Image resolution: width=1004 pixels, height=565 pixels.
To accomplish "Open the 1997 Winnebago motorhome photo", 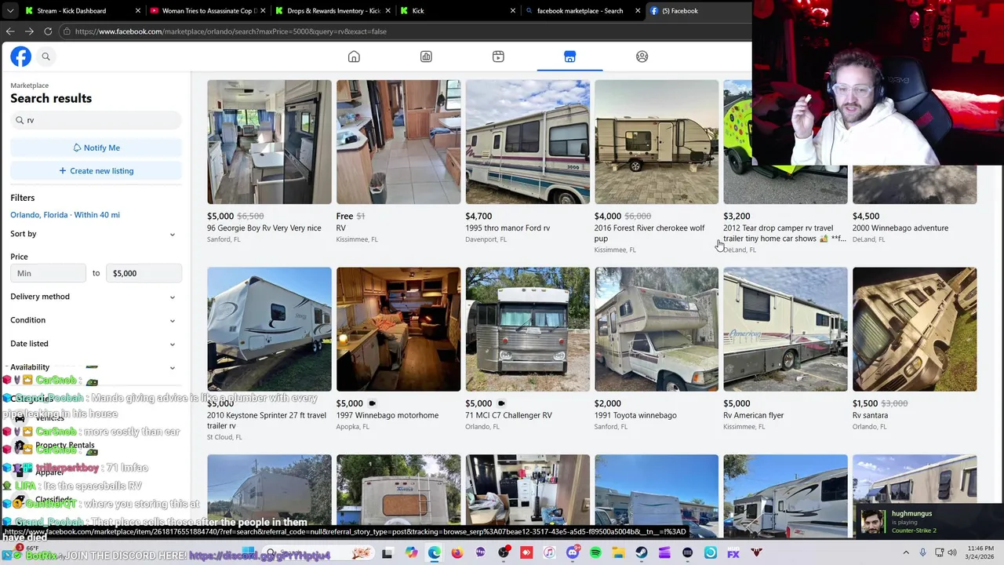I will tap(398, 330).
